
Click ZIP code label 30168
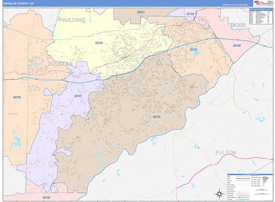[236, 45]
